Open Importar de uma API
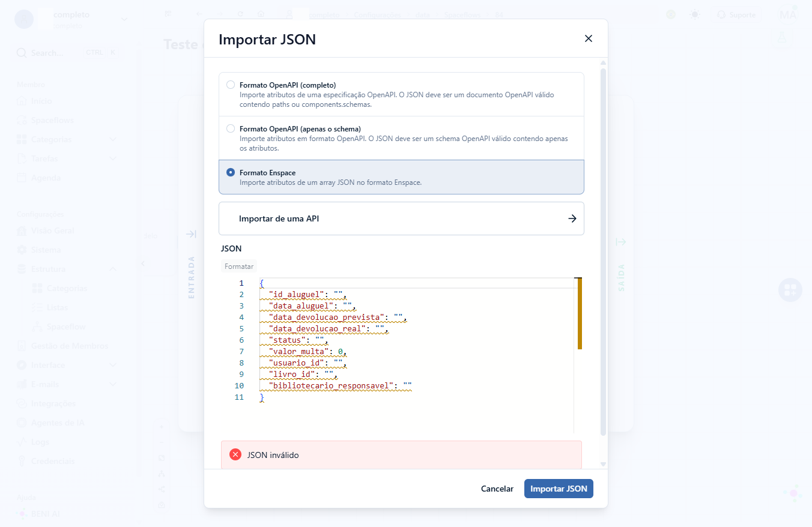812x527 pixels. pyautogui.click(x=401, y=218)
